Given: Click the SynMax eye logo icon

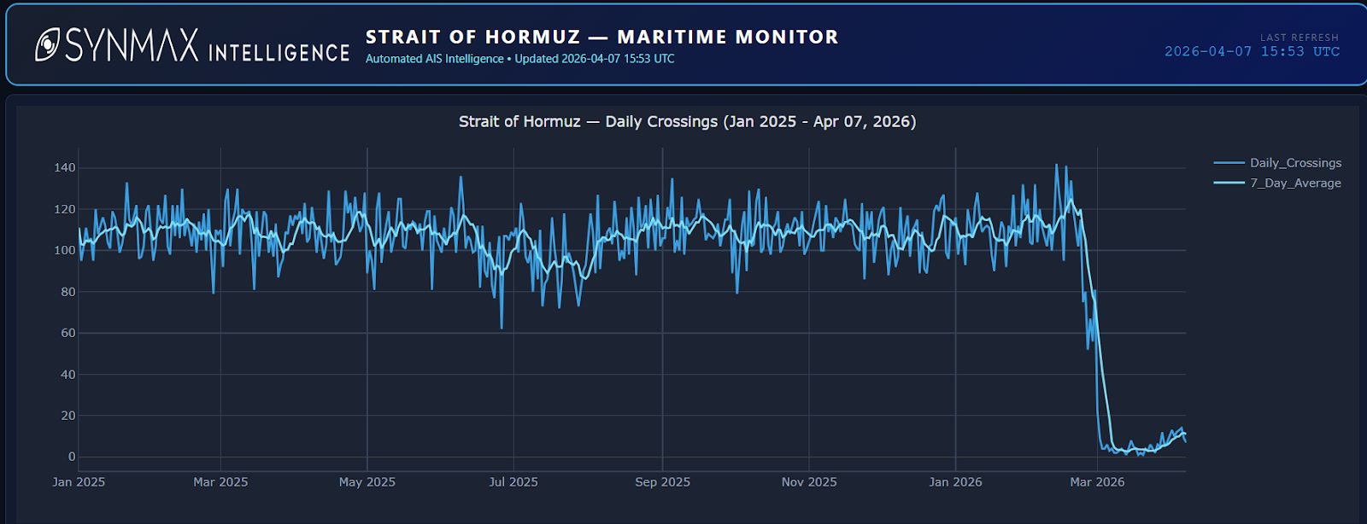Looking at the screenshot, I should 47,44.
